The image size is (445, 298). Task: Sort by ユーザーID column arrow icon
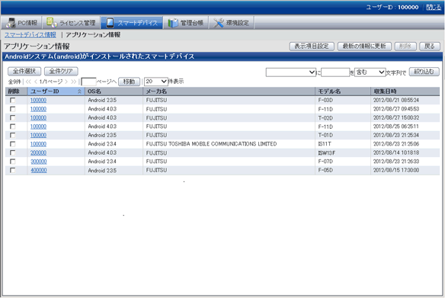coord(79,91)
